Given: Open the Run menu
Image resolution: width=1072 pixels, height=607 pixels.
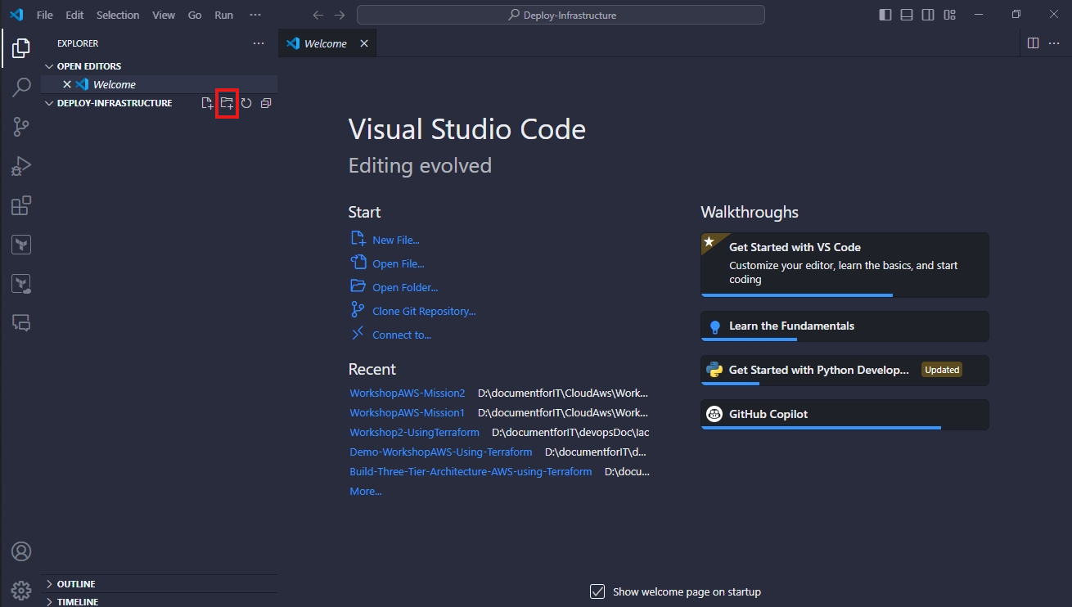Looking at the screenshot, I should [223, 15].
